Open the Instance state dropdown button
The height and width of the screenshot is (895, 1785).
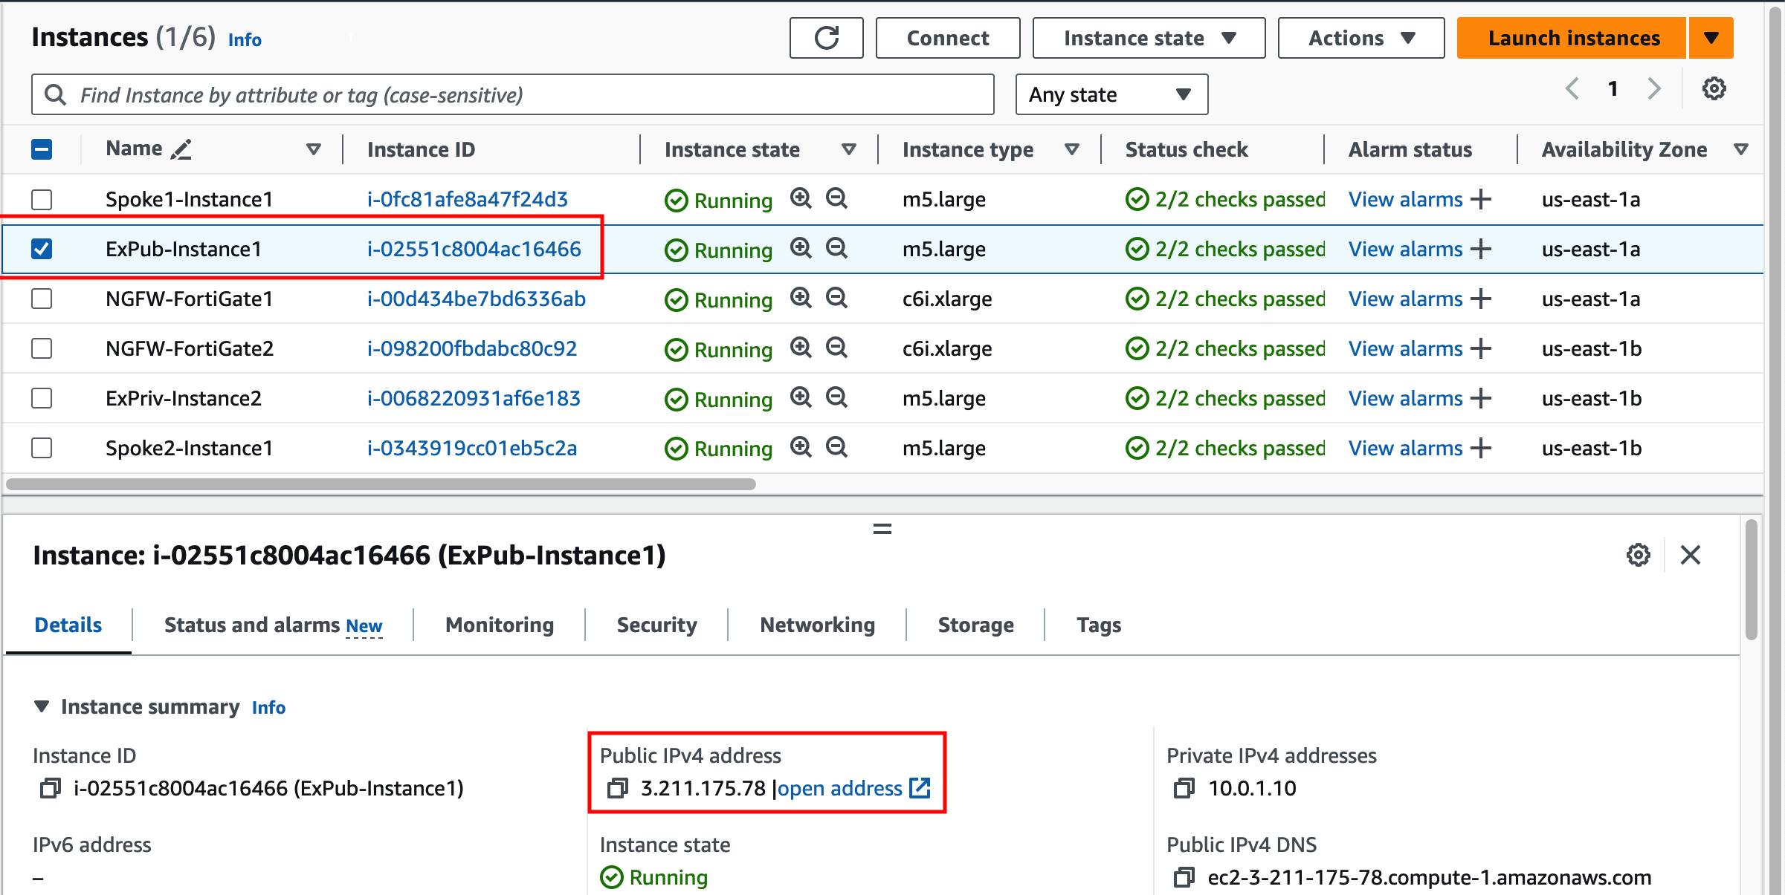pos(1149,38)
